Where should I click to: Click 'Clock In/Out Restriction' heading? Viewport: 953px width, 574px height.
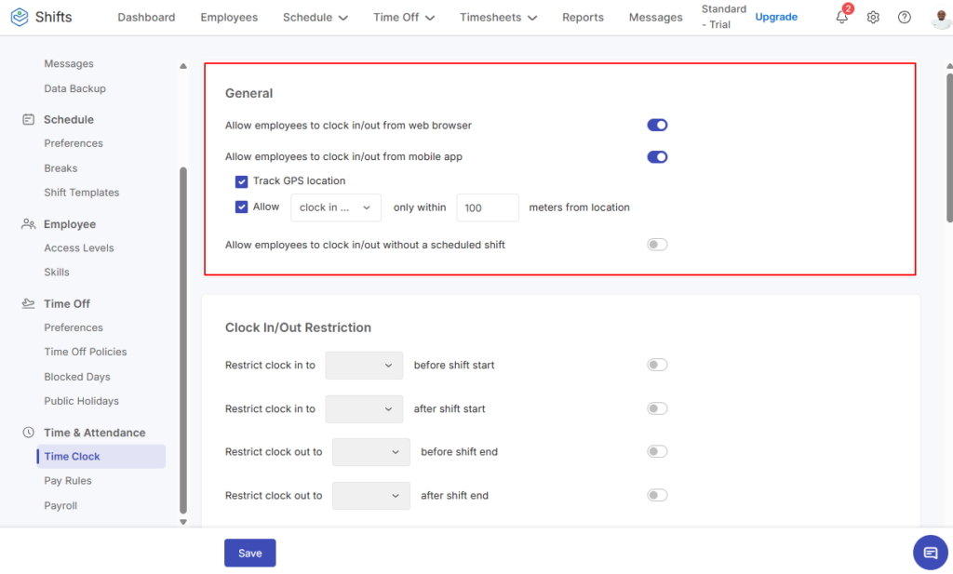click(x=298, y=327)
